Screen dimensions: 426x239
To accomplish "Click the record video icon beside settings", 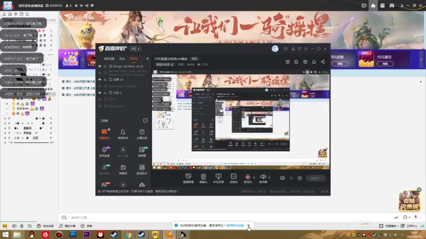I will pyautogui.click(x=283, y=178).
